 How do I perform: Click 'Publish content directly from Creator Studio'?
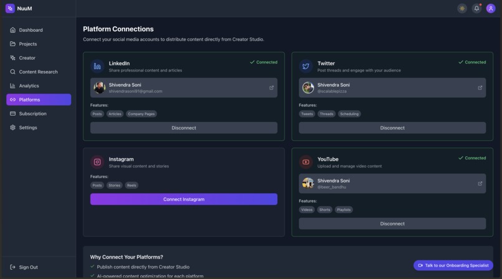click(143, 267)
